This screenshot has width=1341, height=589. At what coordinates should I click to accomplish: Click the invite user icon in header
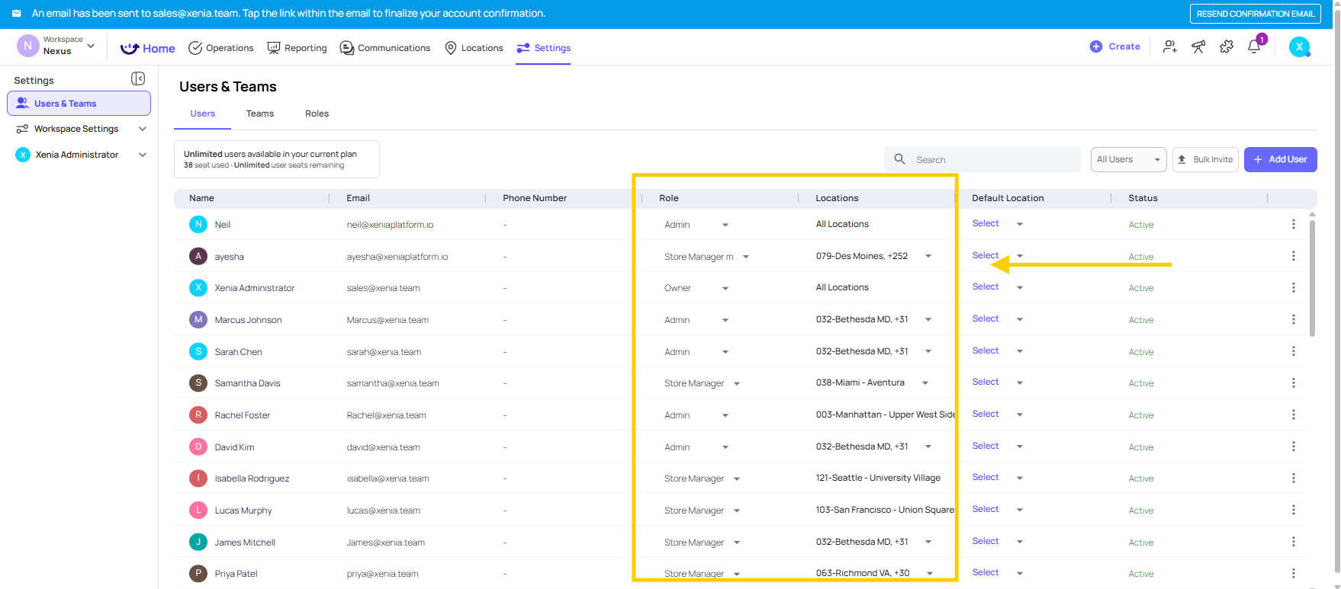point(1169,46)
